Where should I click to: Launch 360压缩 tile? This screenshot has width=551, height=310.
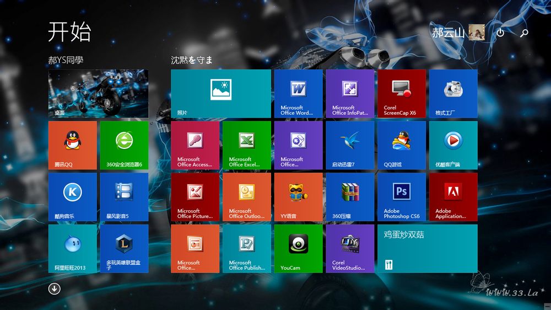350,197
